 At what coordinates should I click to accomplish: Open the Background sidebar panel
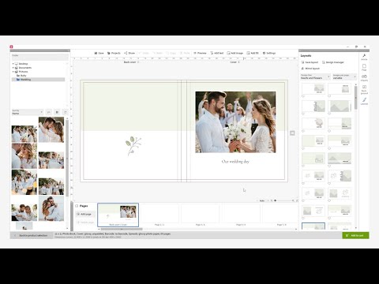(x=364, y=89)
